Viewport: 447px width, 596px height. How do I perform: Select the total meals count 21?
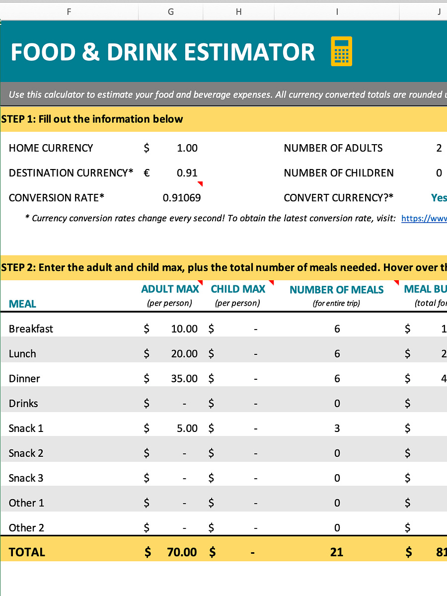tap(336, 552)
